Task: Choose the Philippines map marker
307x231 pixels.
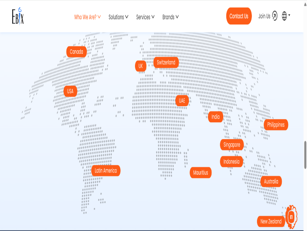Action: point(276,125)
